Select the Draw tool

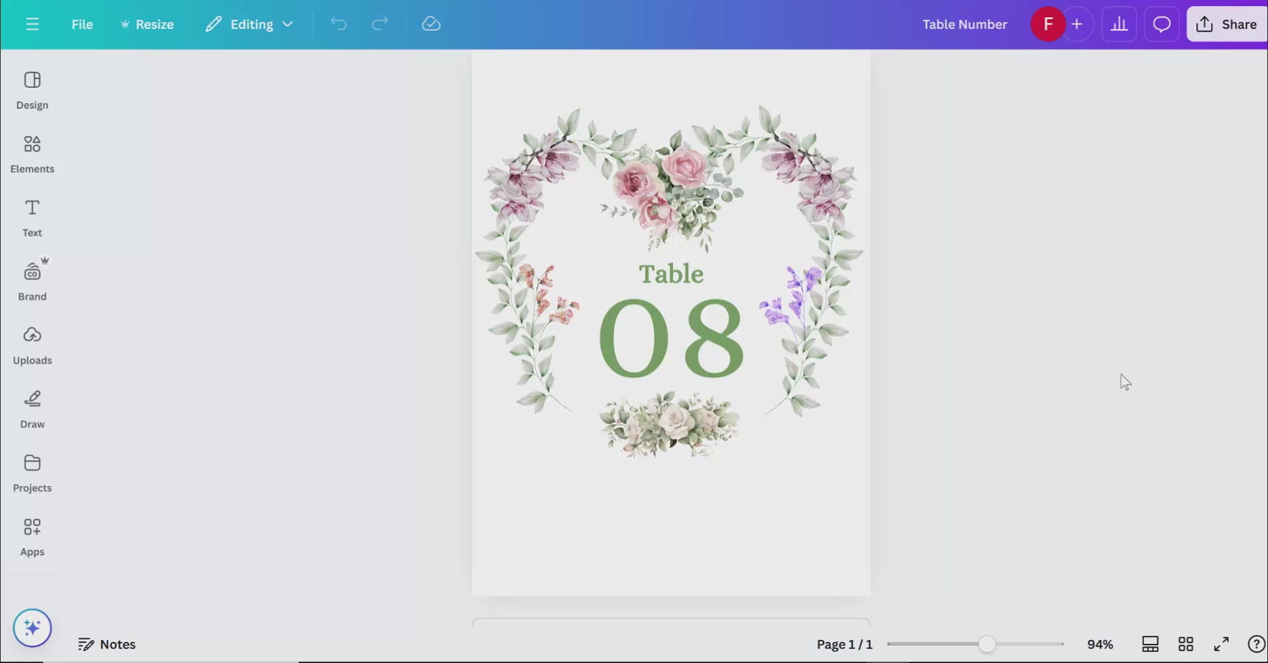click(x=32, y=409)
